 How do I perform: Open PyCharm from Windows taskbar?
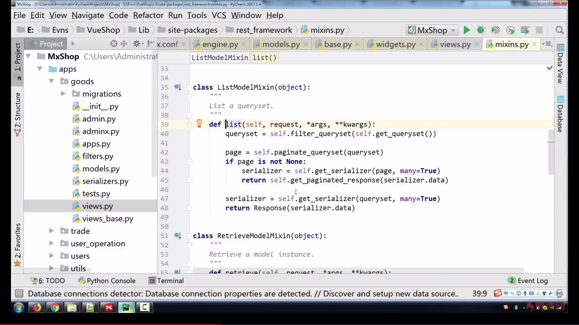pos(126,307)
